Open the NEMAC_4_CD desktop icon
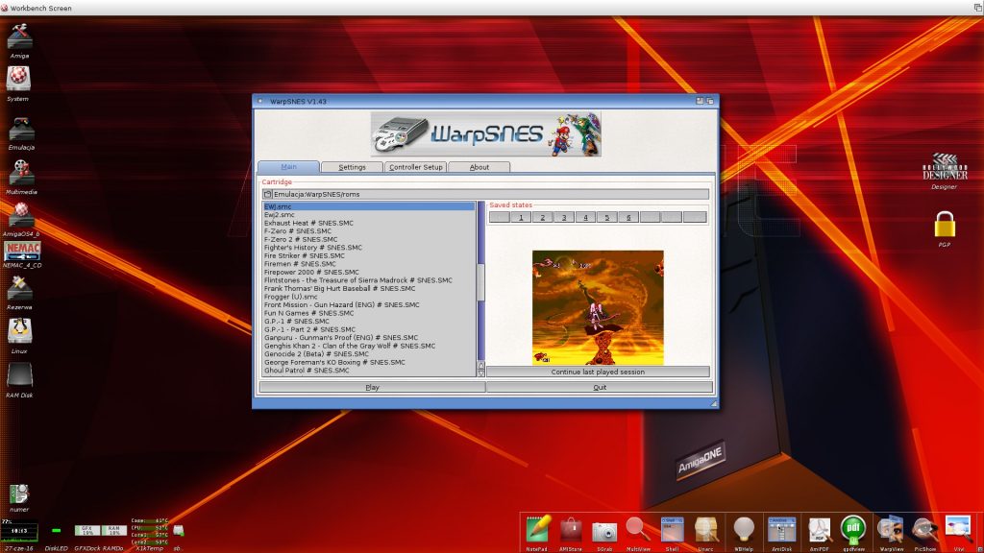 point(22,251)
